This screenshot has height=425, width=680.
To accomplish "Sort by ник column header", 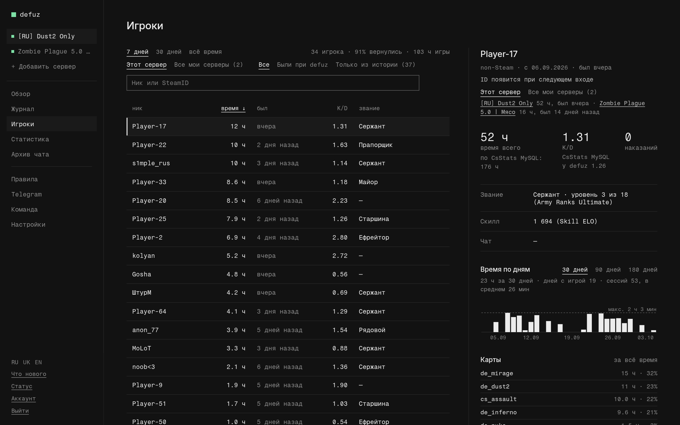I will pyautogui.click(x=137, y=108).
